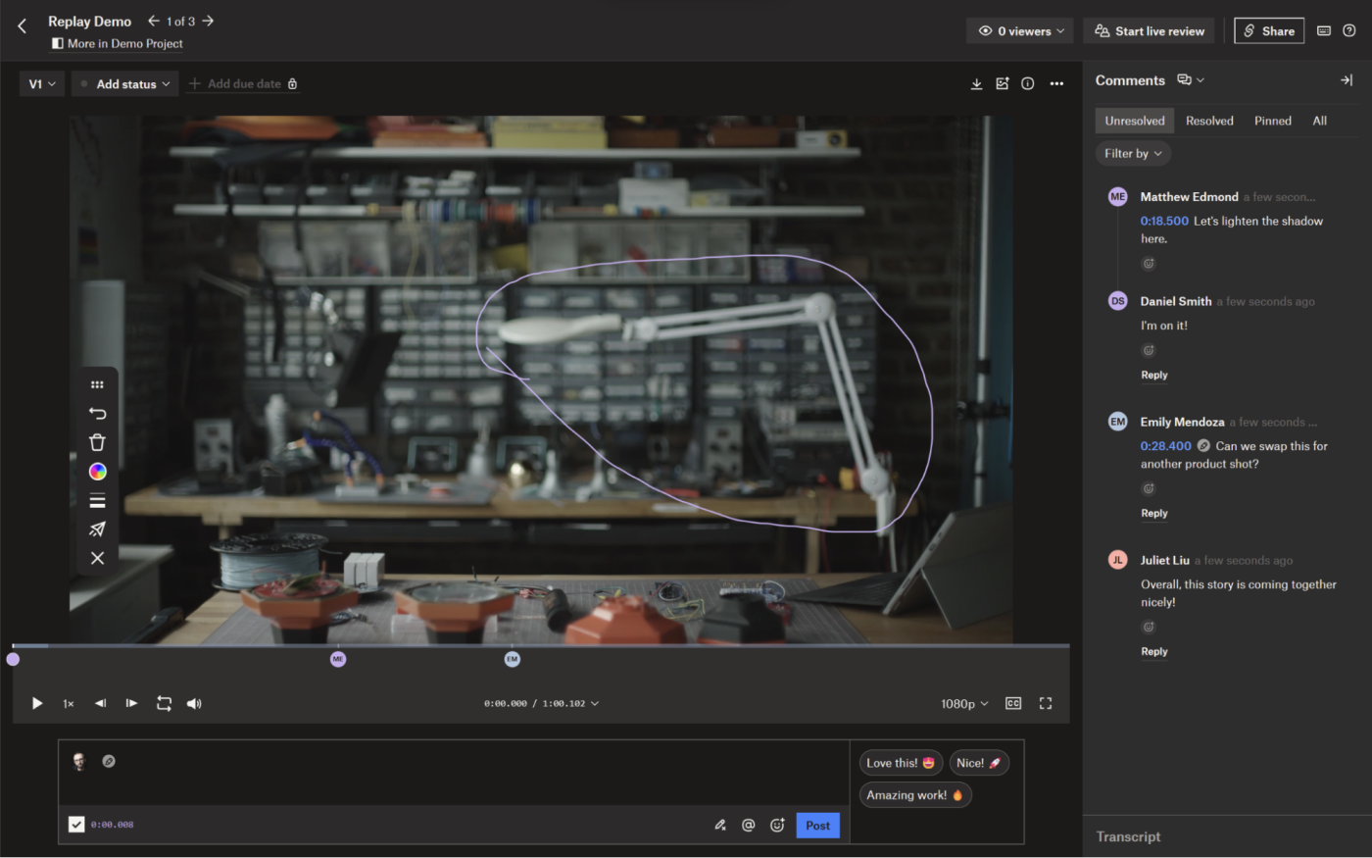Post the comment
Image resolution: width=1372 pixels, height=858 pixels.
click(x=817, y=826)
